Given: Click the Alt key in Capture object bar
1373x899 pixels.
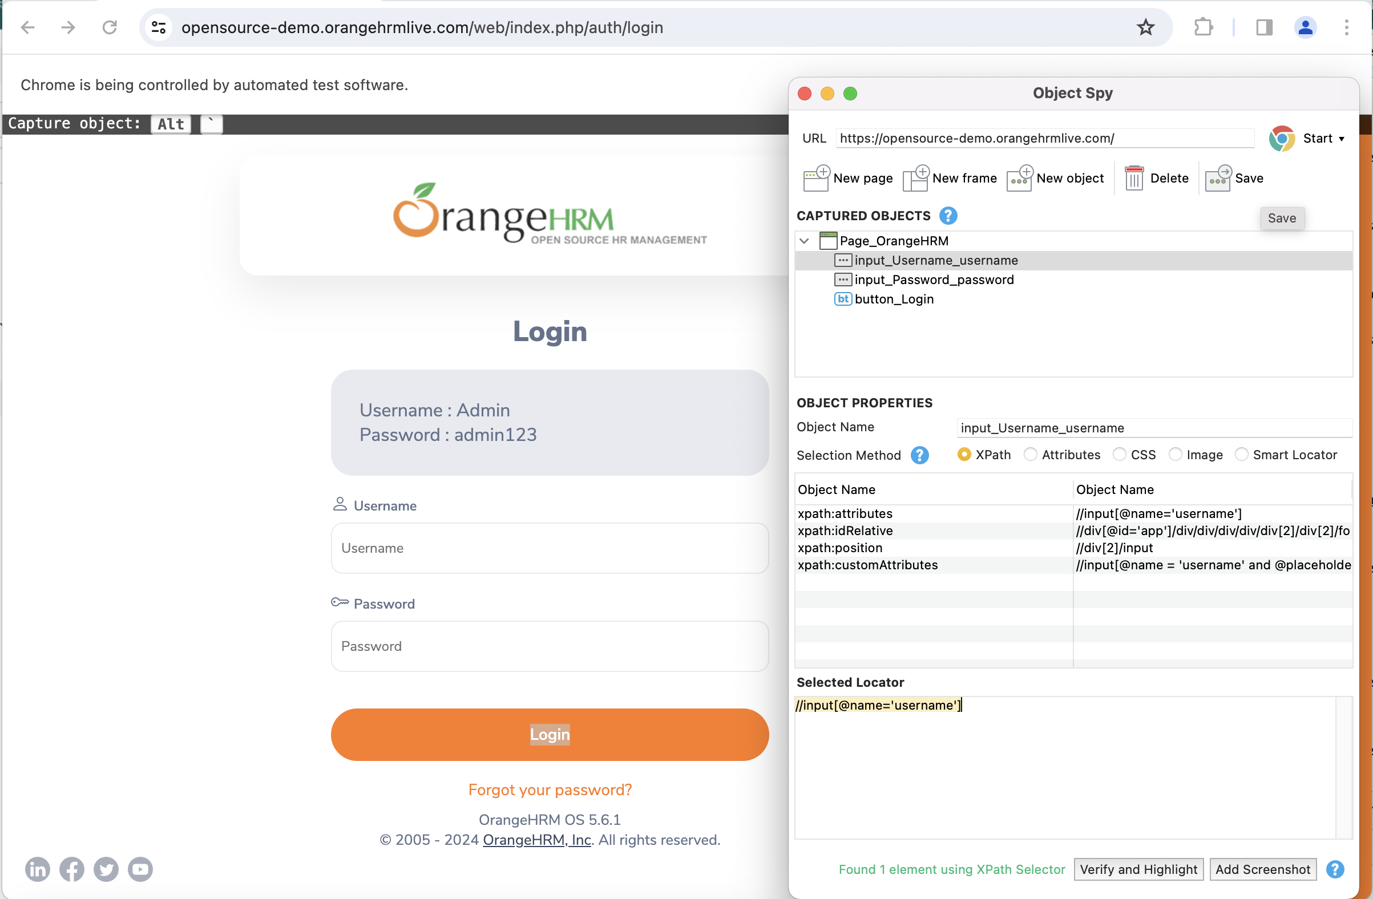Looking at the screenshot, I should click(171, 124).
